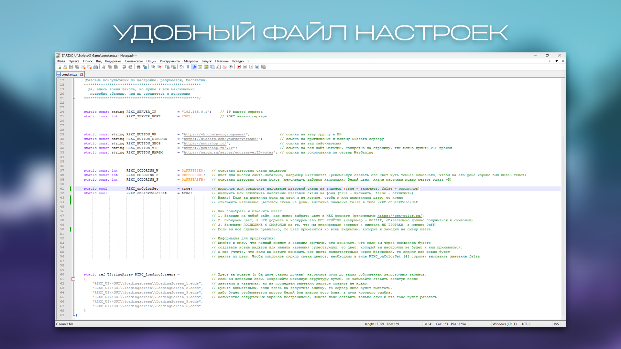Click the Save All icon
This screenshot has height=349, width=621.
[x=77, y=67]
